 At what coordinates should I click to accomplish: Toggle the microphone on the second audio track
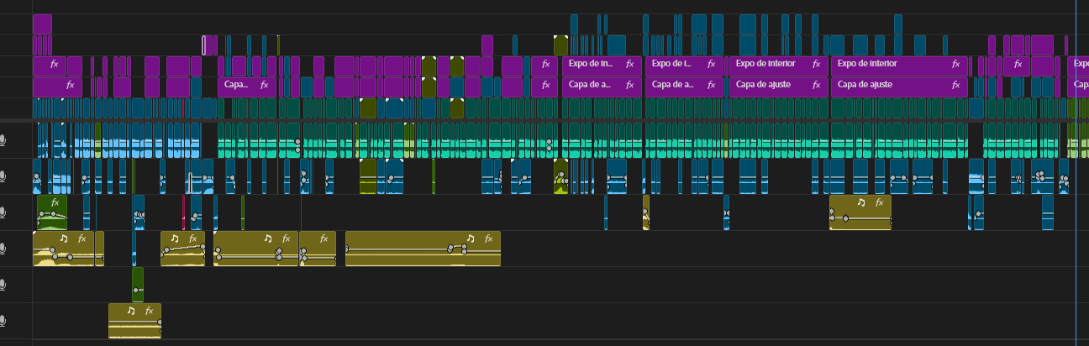[x=4, y=176]
